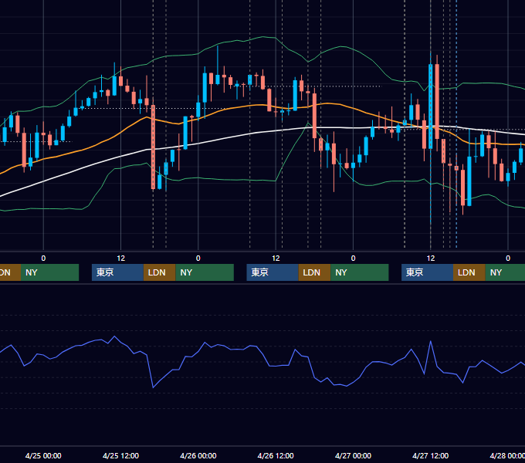Click hour label 12 above 4/27 12:00
This screenshot has height=463, width=525.
[431, 259]
